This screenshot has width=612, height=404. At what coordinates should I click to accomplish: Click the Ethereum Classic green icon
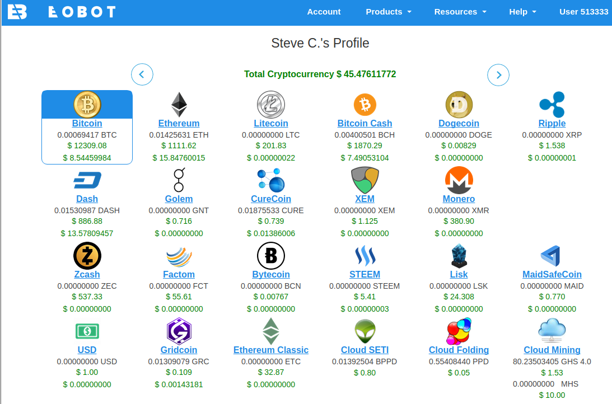click(x=271, y=331)
